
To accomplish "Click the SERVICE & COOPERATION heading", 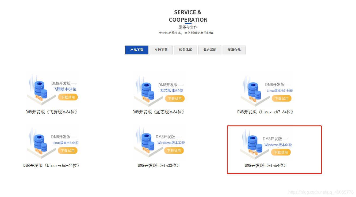I will coord(188,16).
